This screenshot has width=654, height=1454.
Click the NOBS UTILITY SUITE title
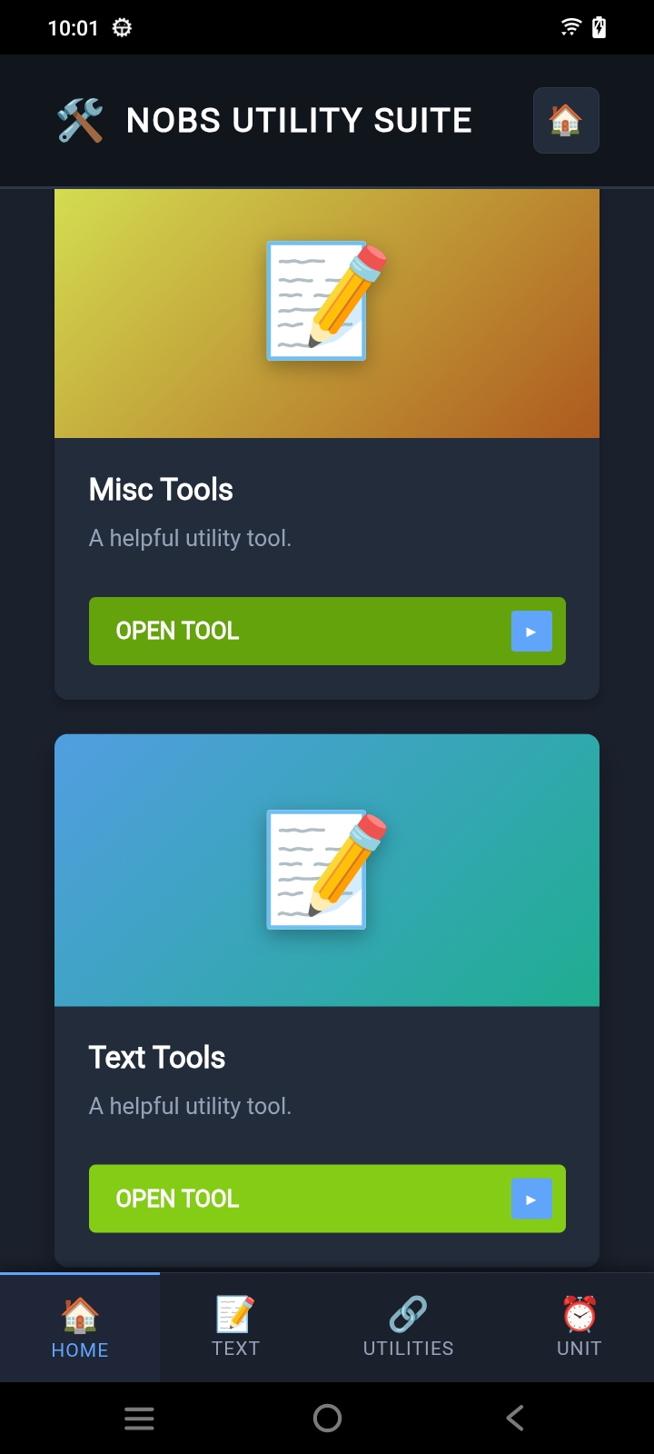click(299, 120)
